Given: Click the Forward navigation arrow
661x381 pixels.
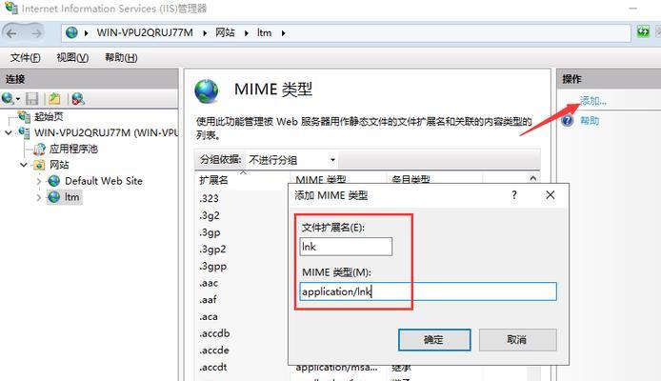Looking at the screenshot, I should tap(37, 33).
